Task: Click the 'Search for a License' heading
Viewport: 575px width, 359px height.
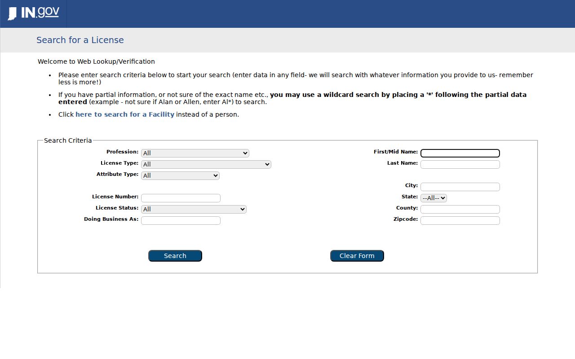Action: (x=80, y=40)
